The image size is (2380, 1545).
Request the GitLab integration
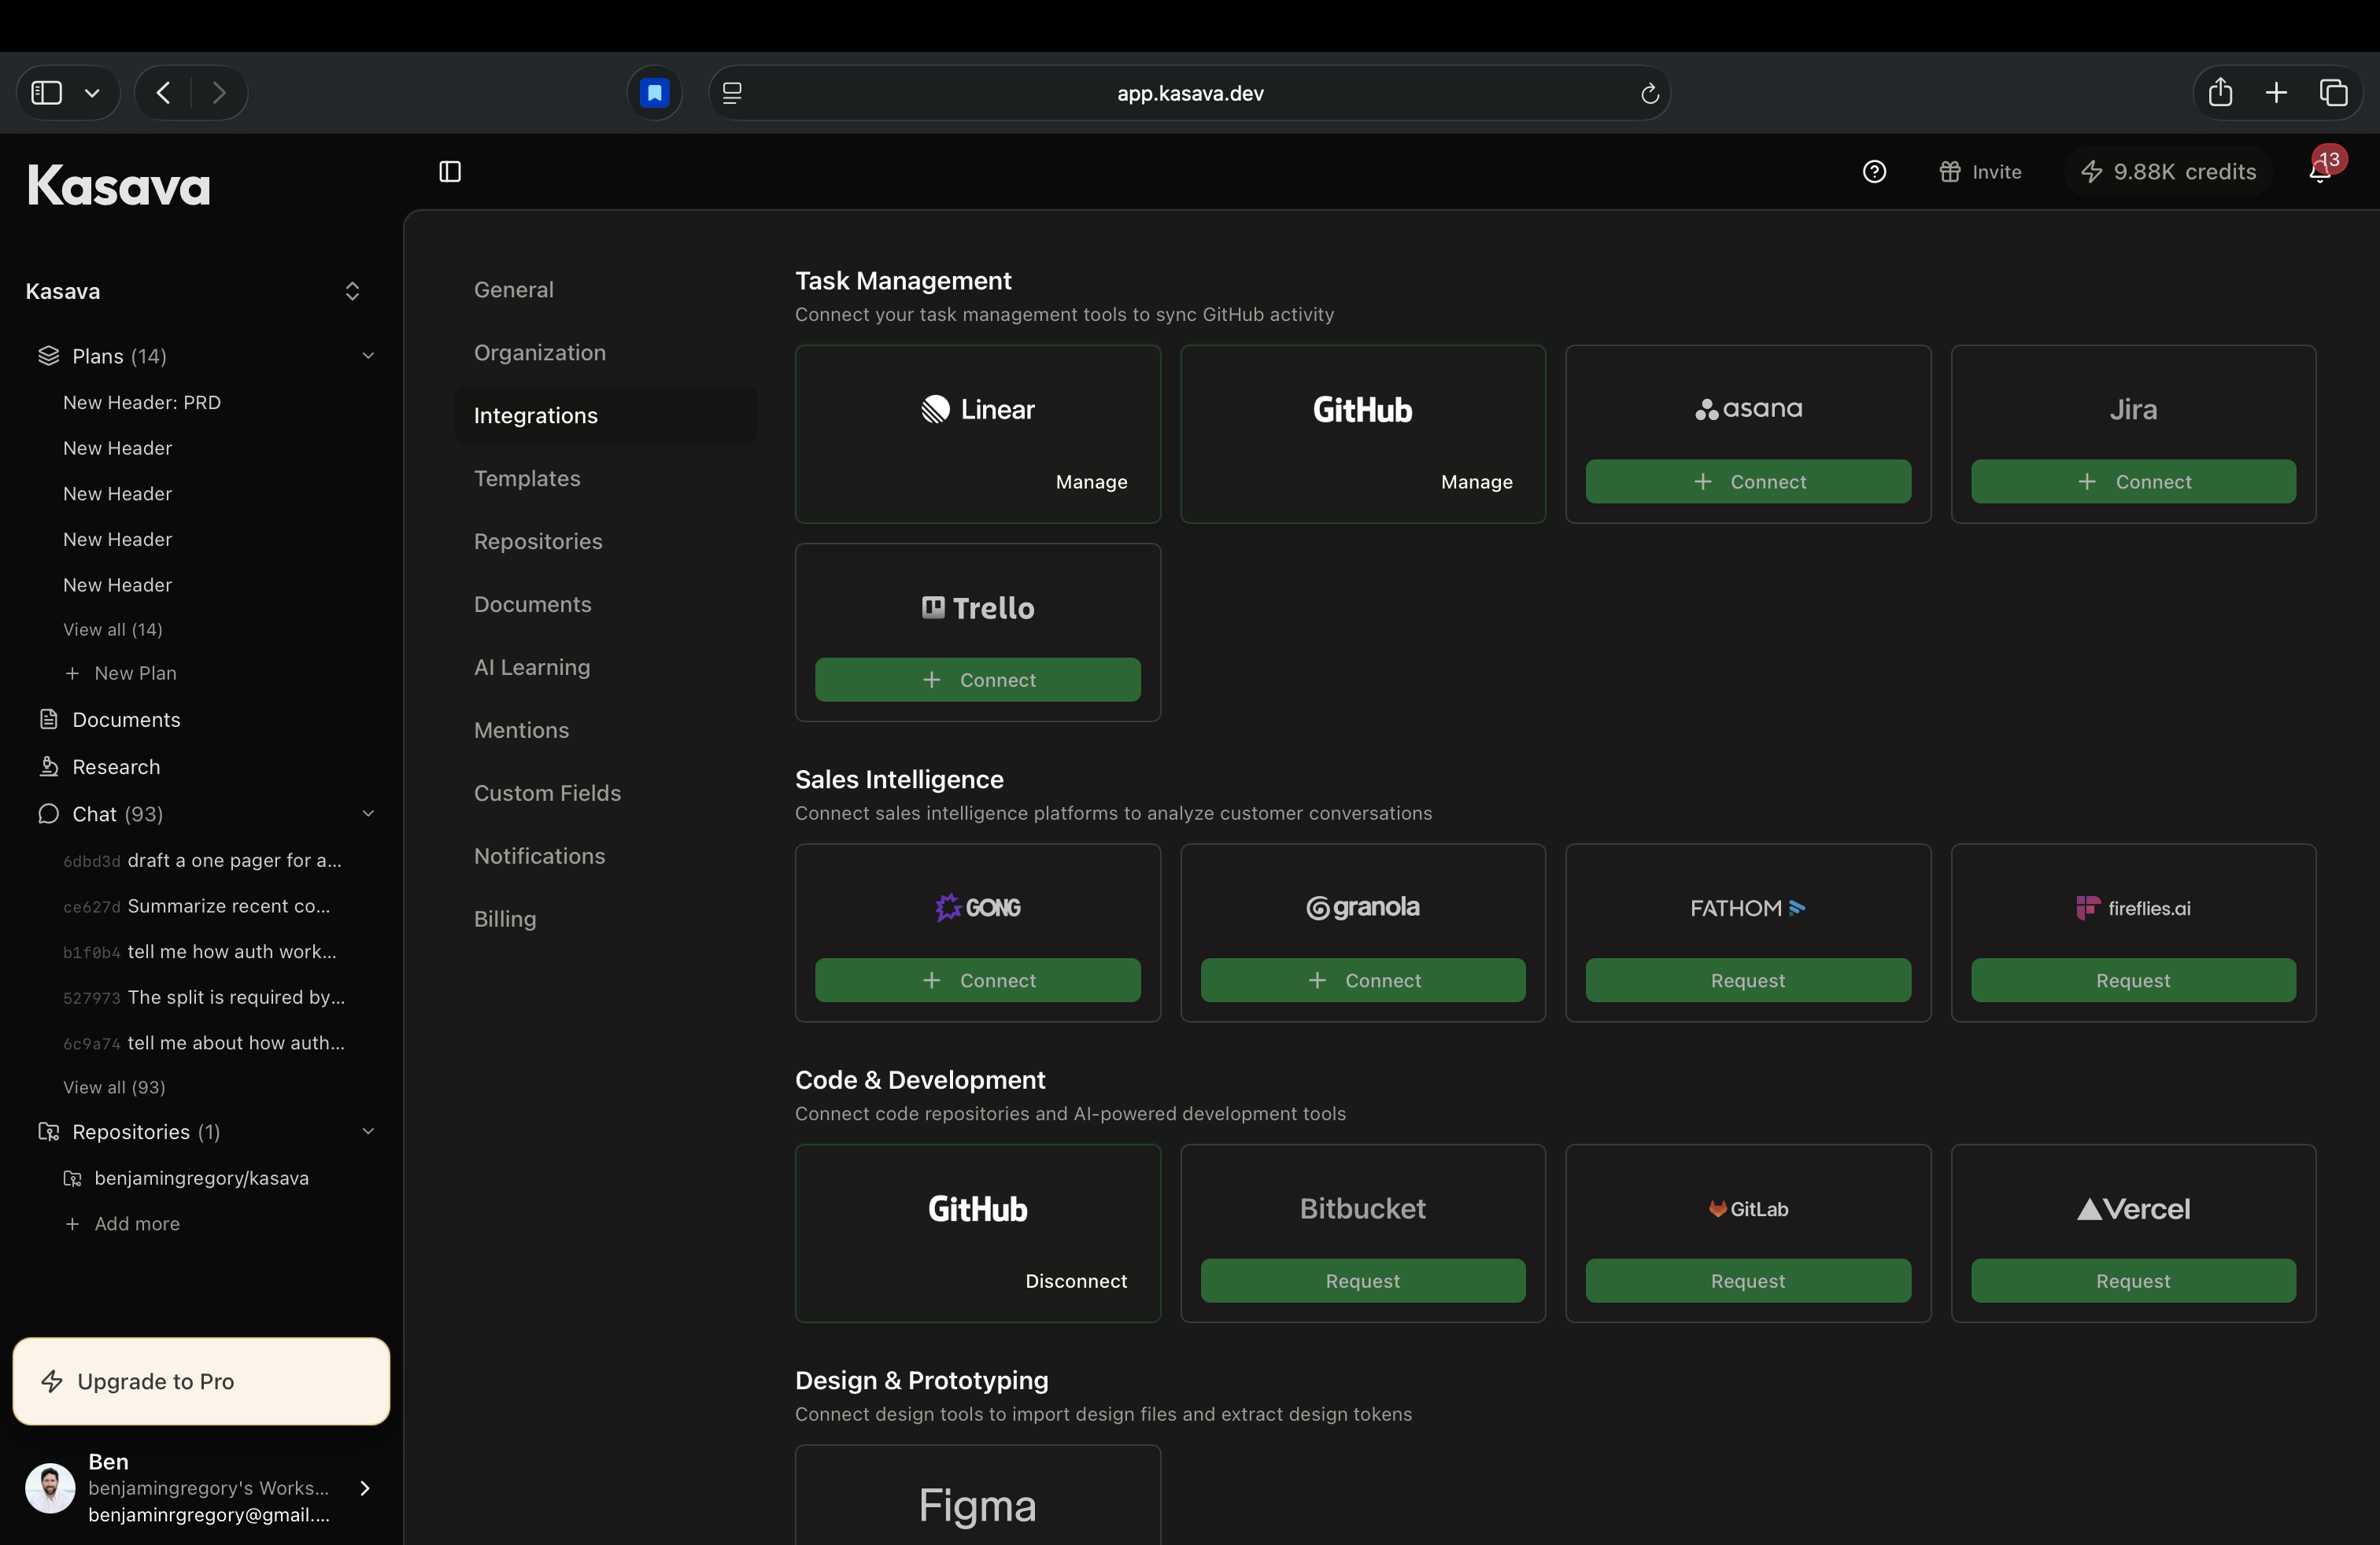1747,1281
